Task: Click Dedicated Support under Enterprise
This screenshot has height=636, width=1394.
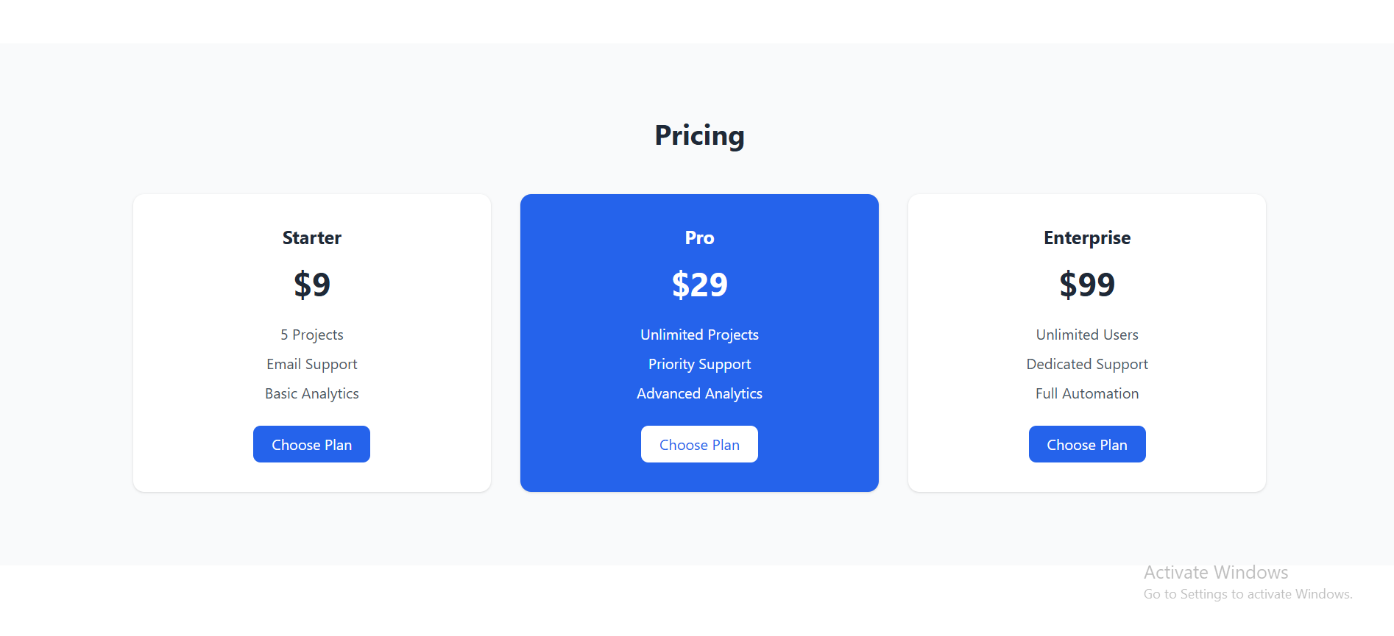Action: click(1087, 364)
